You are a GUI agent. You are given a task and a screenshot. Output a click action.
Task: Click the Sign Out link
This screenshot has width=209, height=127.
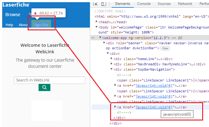41,25
